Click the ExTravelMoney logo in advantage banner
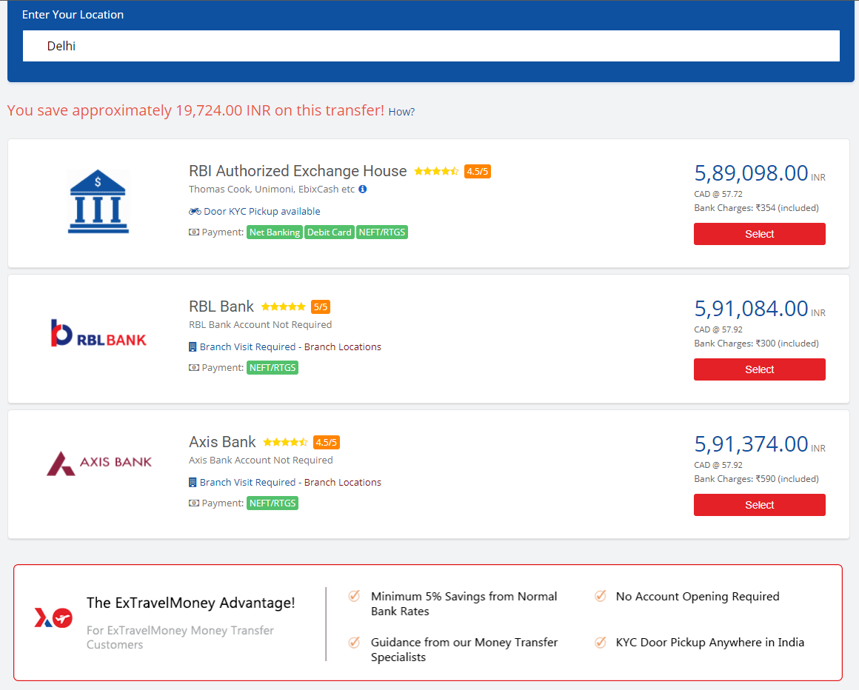Screen dimensions: 859x690 click(53, 617)
